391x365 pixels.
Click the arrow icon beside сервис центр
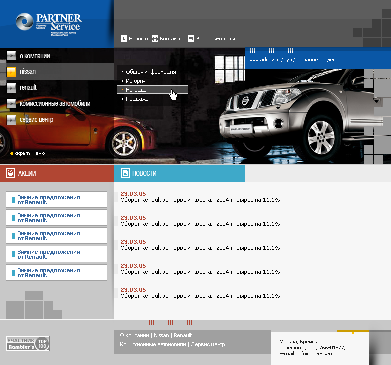pos(11,120)
